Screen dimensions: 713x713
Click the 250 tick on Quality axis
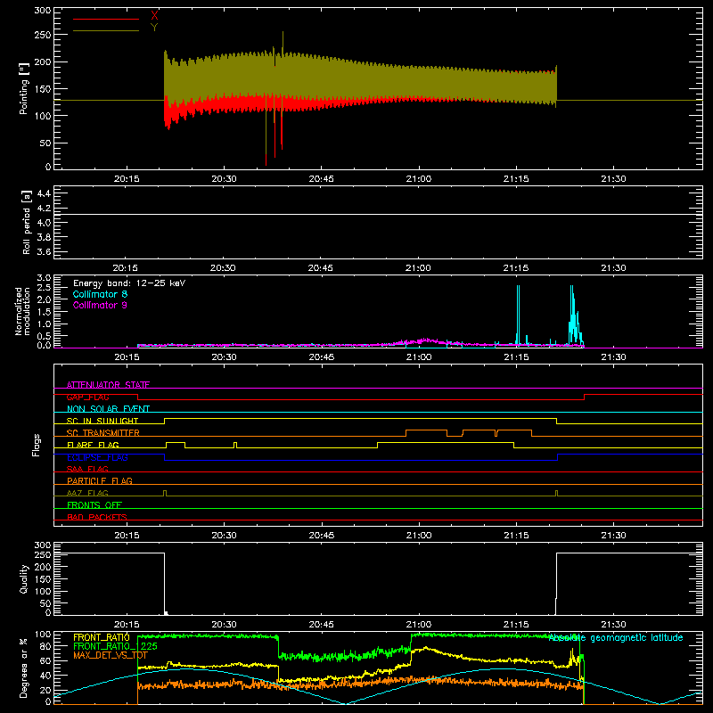(x=42, y=554)
